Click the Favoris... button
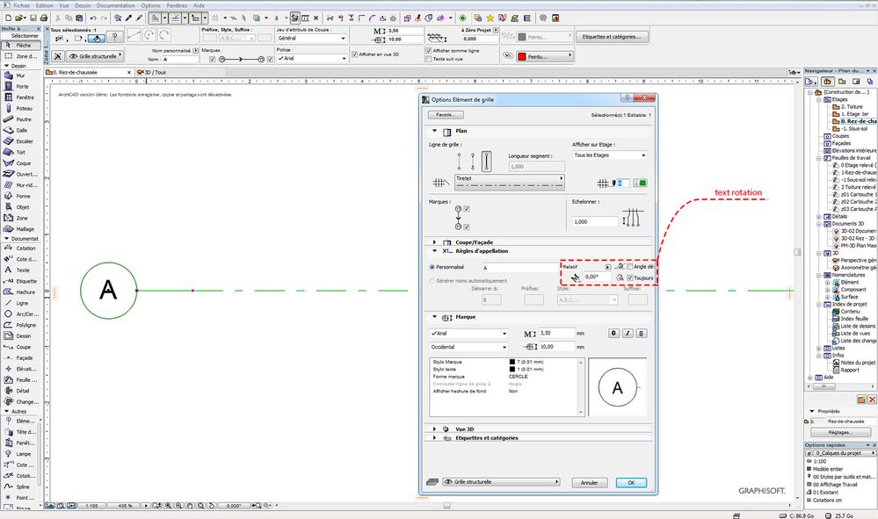This screenshot has height=519, width=878. pyautogui.click(x=448, y=112)
